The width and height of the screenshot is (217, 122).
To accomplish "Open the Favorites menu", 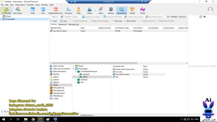I will pos(30,5).
